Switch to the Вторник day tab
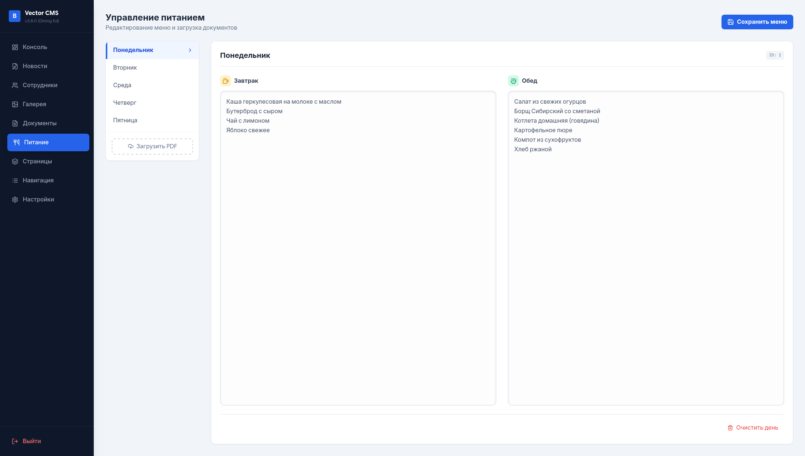Screen dimensions: 805x456 tap(125, 68)
